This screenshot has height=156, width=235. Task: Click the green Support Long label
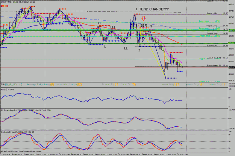point(204,21)
